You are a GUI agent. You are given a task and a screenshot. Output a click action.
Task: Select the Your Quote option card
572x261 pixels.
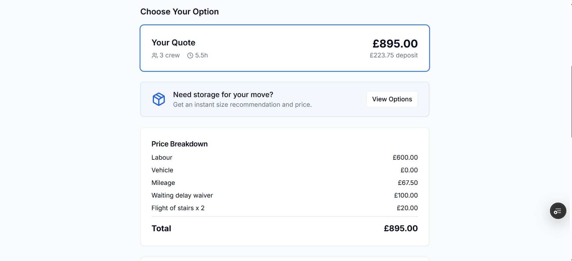click(284, 48)
